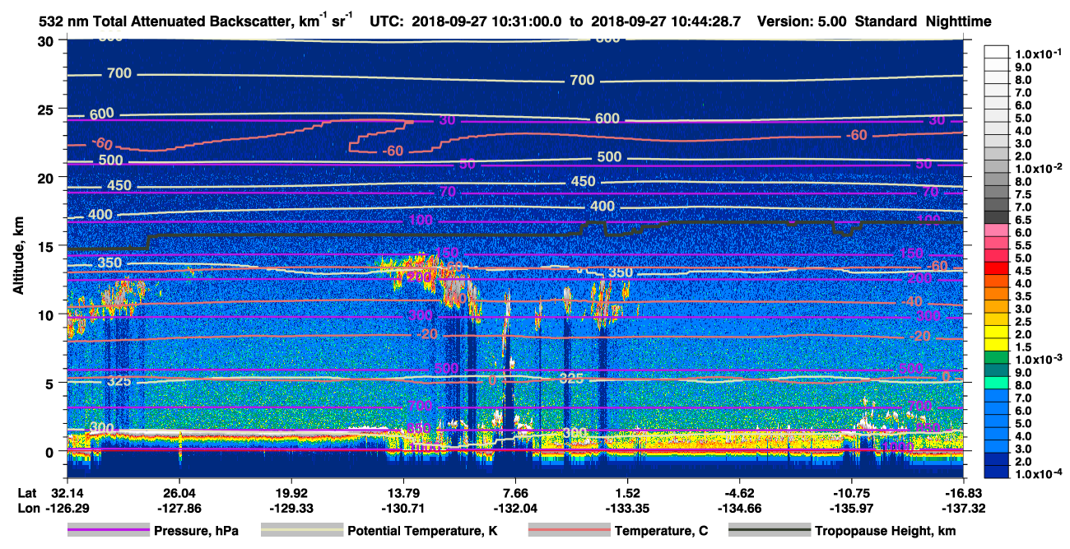Click latitude value '19.92'
Image resolution: width=1070 pixels, height=549 pixels.
tap(291, 492)
